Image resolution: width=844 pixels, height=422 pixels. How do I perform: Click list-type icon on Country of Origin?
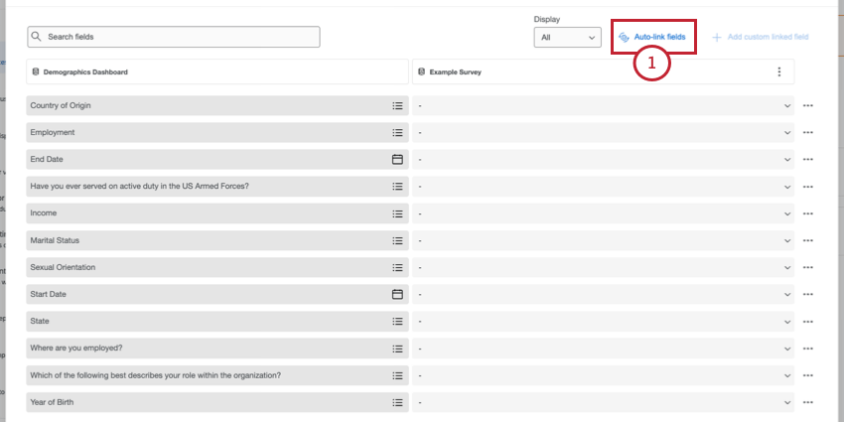pyautogui.click(x=397, y=105)
